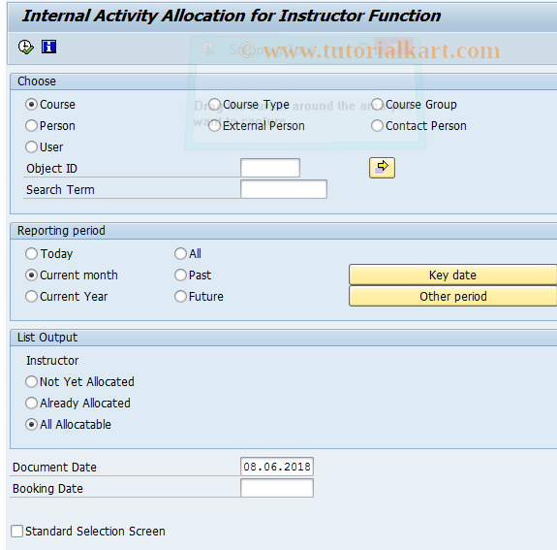This screenshot has width=557, height=550.
Task: Select Already Allocated instructor option
Action: coord(31,404)
